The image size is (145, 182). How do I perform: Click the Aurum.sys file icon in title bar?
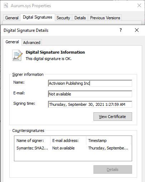(6, 5)
